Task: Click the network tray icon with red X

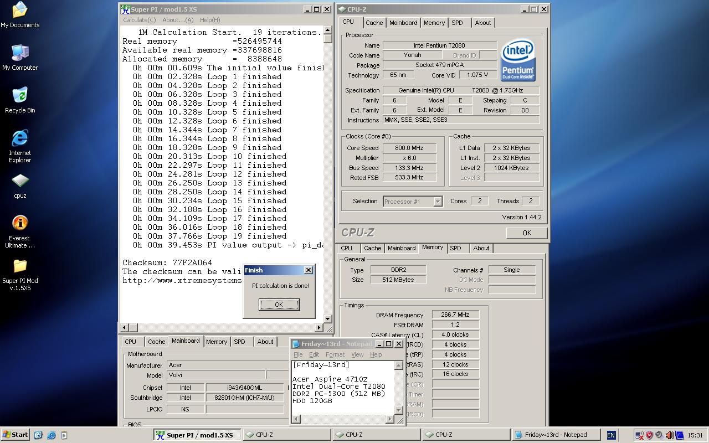Action: coord(639,435)
